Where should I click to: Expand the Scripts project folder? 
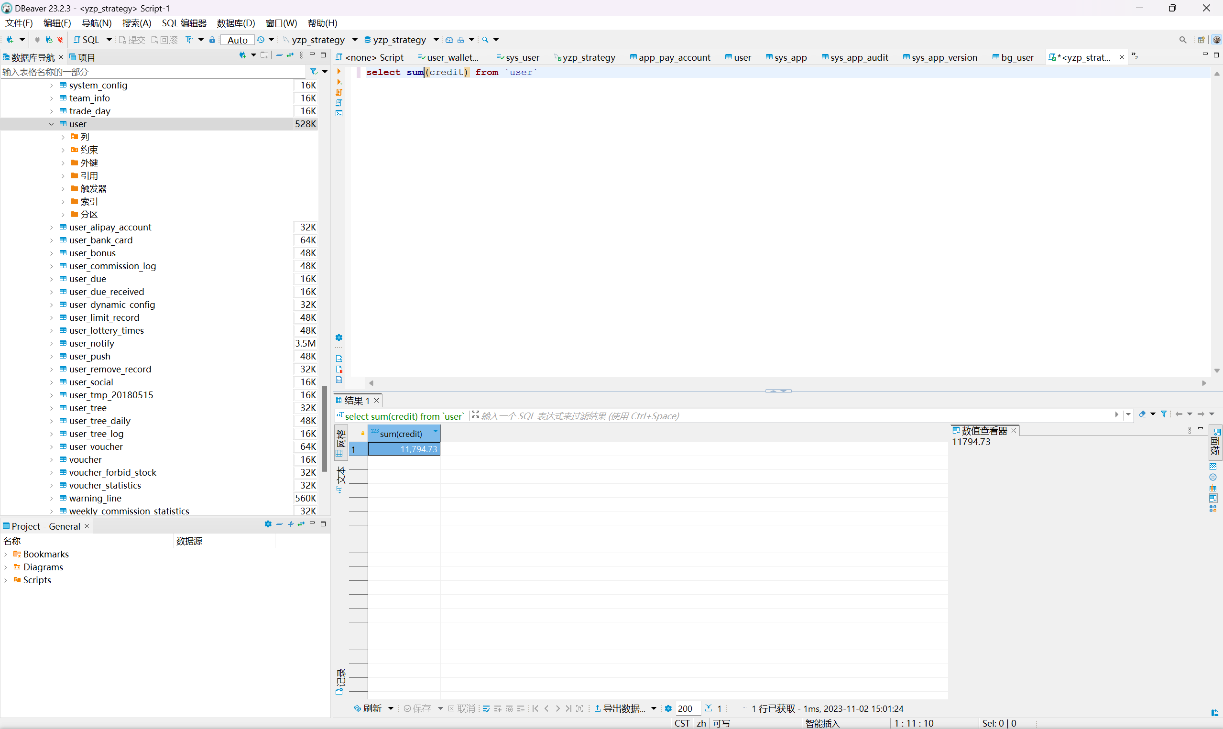[6, 580]
